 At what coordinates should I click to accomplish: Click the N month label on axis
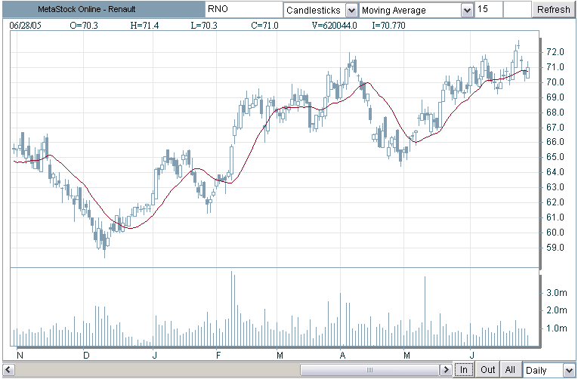tap(20, 356)
